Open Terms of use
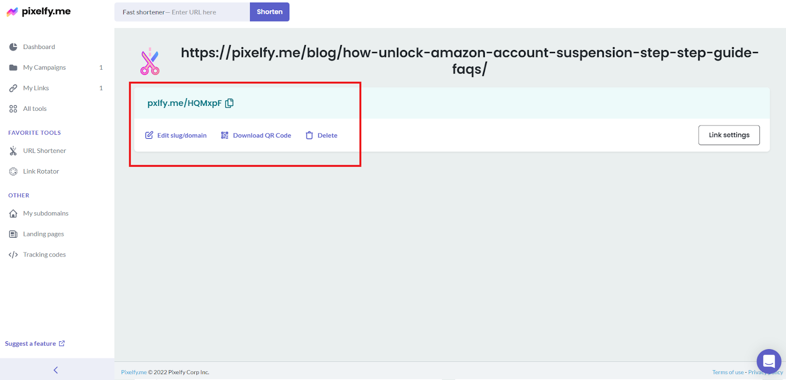The width and height of the screenshot is (786, 380). pos(728,372)
